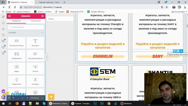This screenshot has height=106, width=188.
Task: Open global-context.ru bookmark
Action: 22,12
